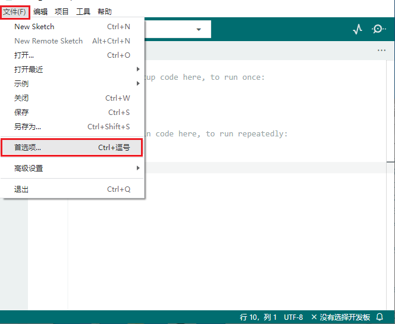Click the X next to 没有选择开发板
Image resolution: width=395 pixels, height=324 pixels.
click(x=314, y=317)
